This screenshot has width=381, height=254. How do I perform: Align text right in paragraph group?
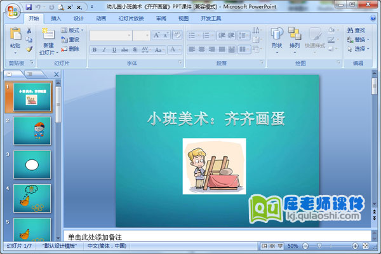(x=211, y=50)
